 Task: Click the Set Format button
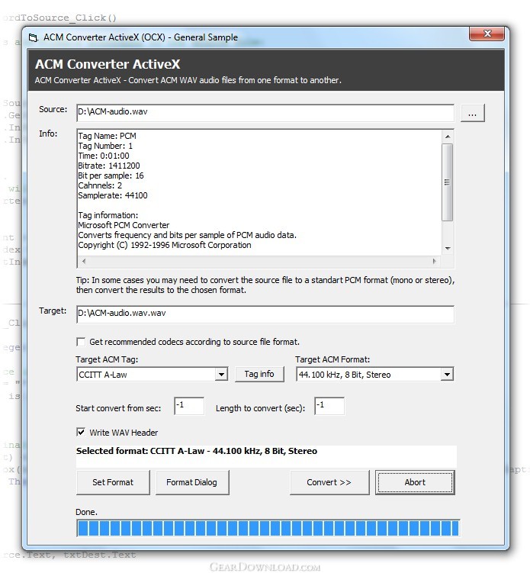coord(113,482)
